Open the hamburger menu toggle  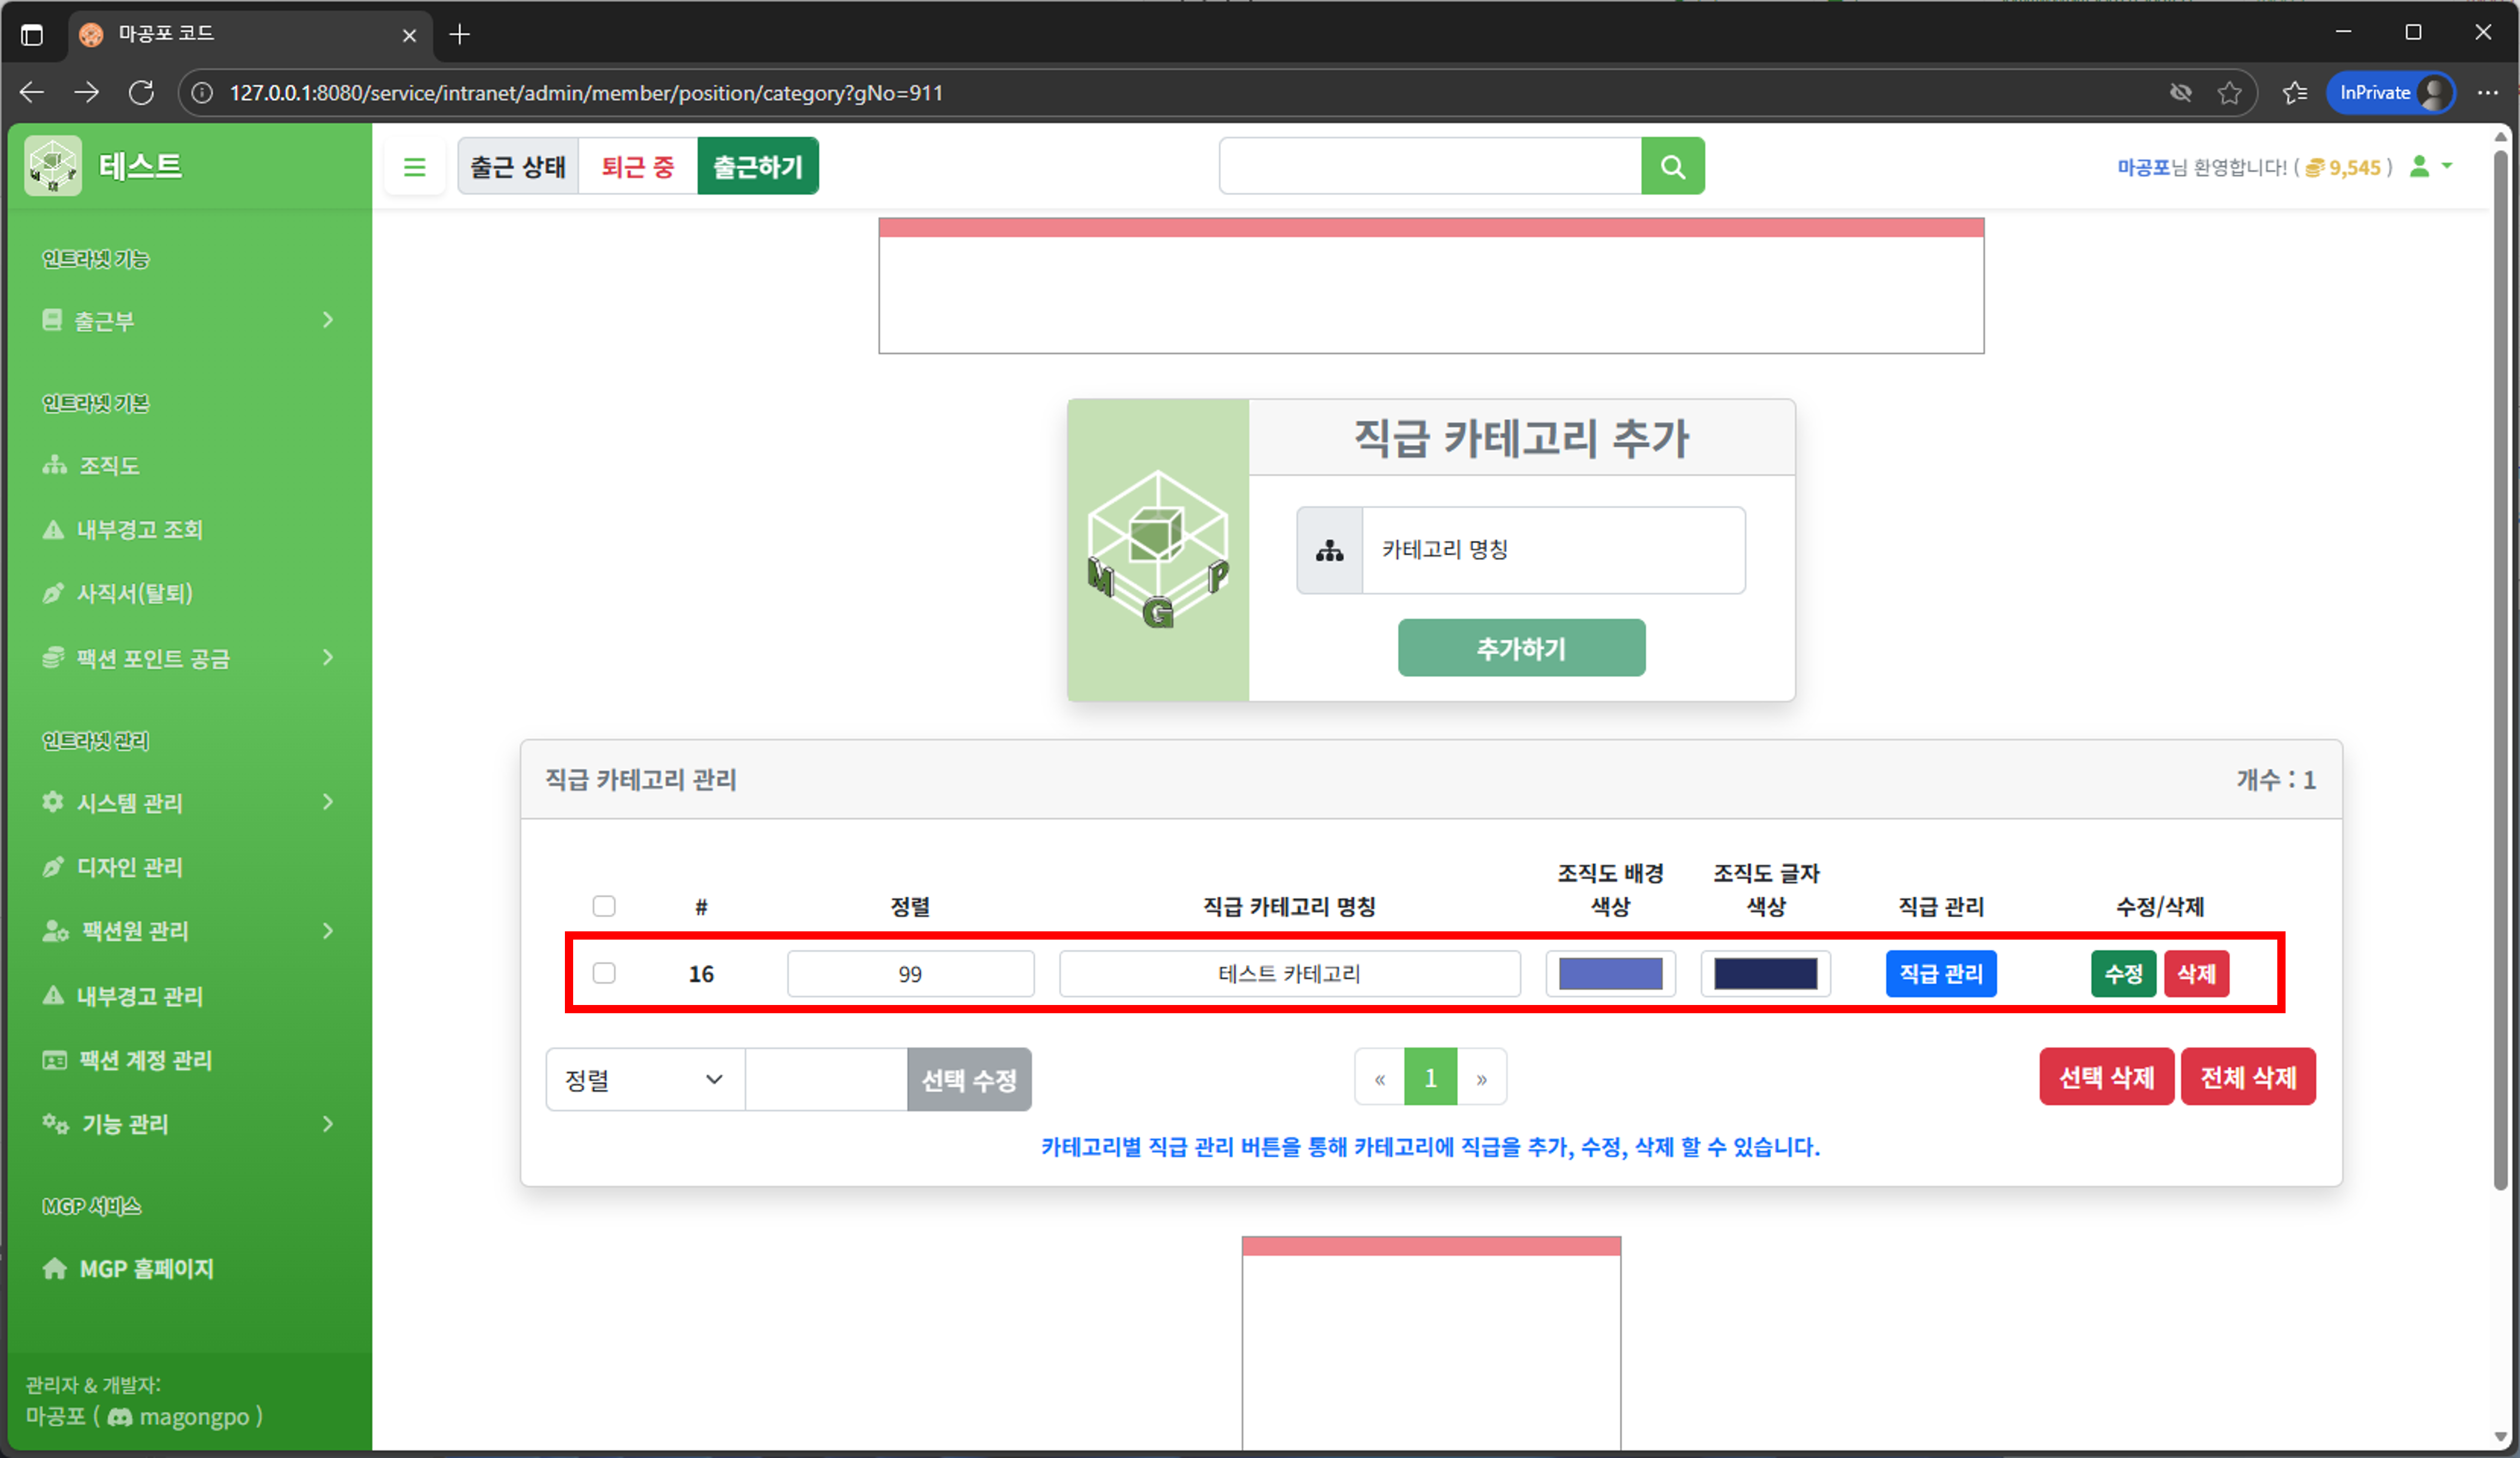point(414,166)
